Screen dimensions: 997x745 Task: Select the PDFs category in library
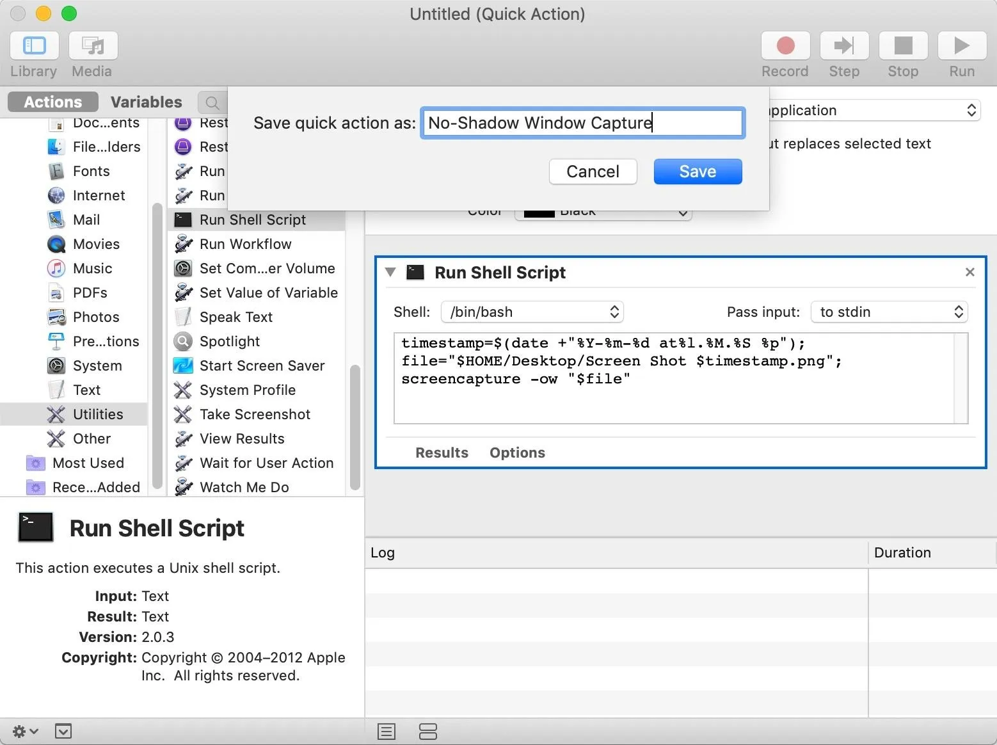77,292
